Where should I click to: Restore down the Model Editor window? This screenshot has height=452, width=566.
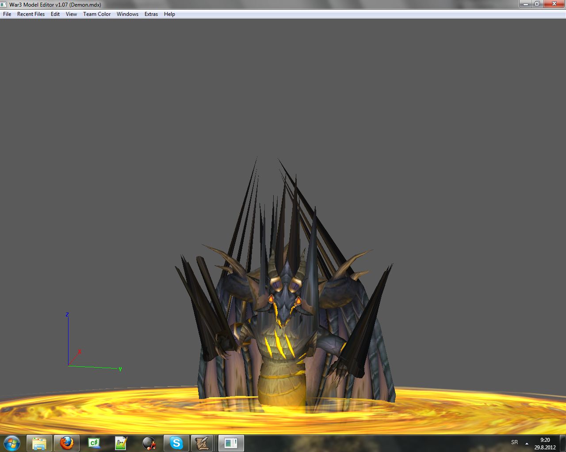click(x=537, y=4)
